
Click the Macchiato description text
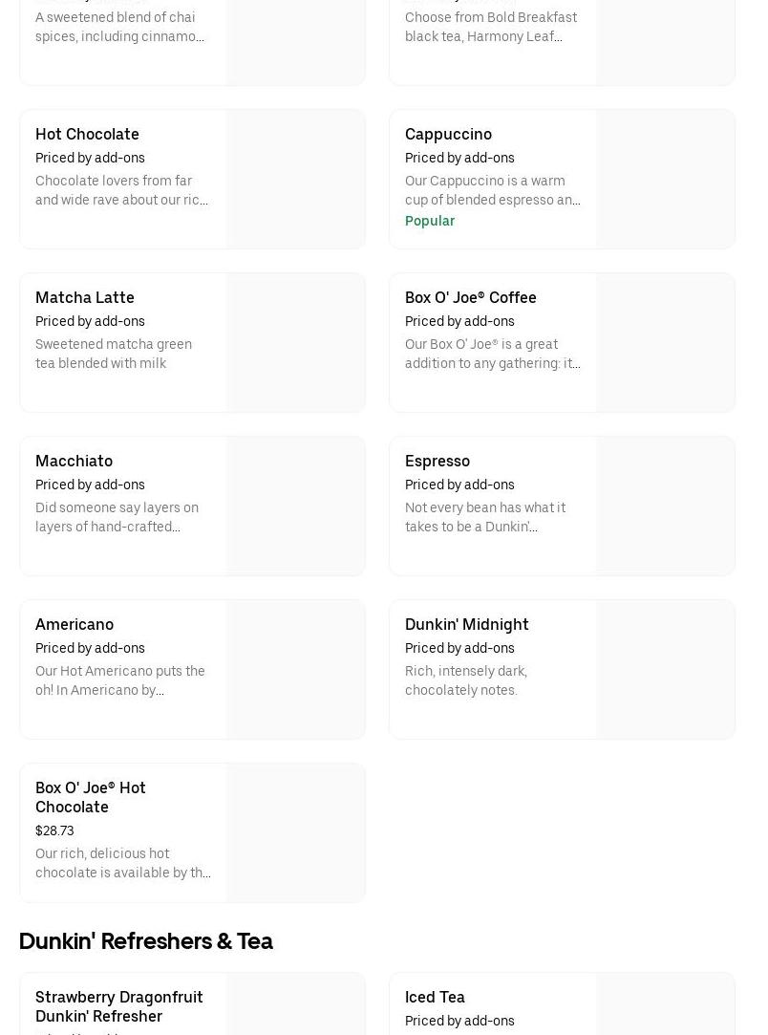[x=117, y=517]
